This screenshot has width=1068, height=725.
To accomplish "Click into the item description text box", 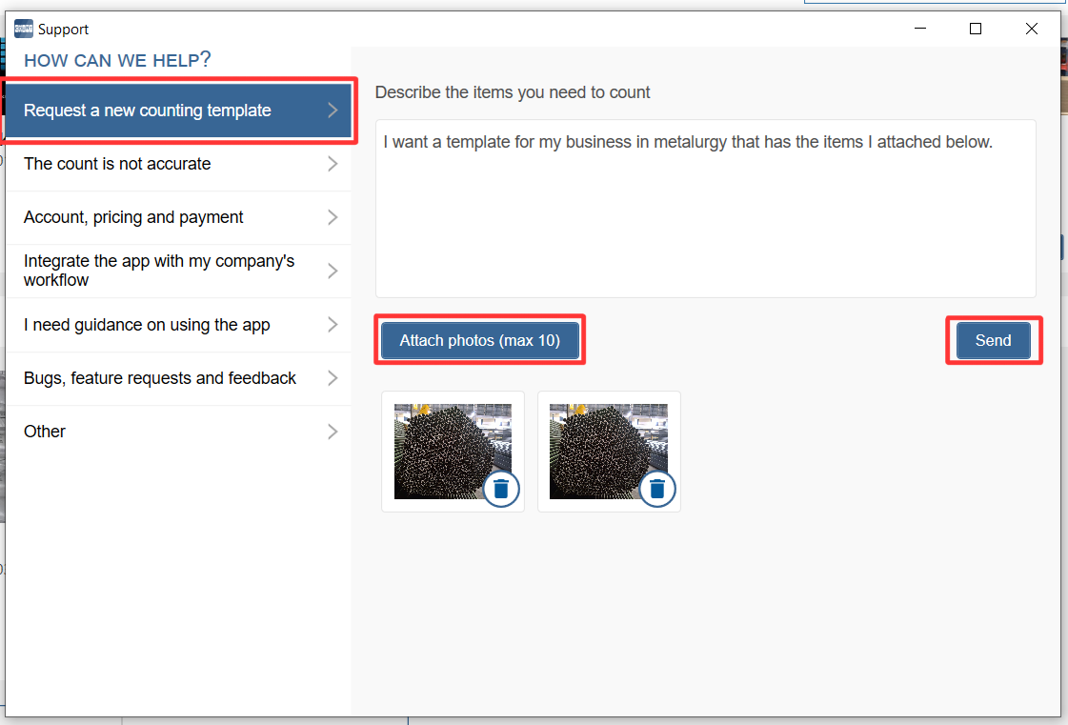I will (705, 219).
